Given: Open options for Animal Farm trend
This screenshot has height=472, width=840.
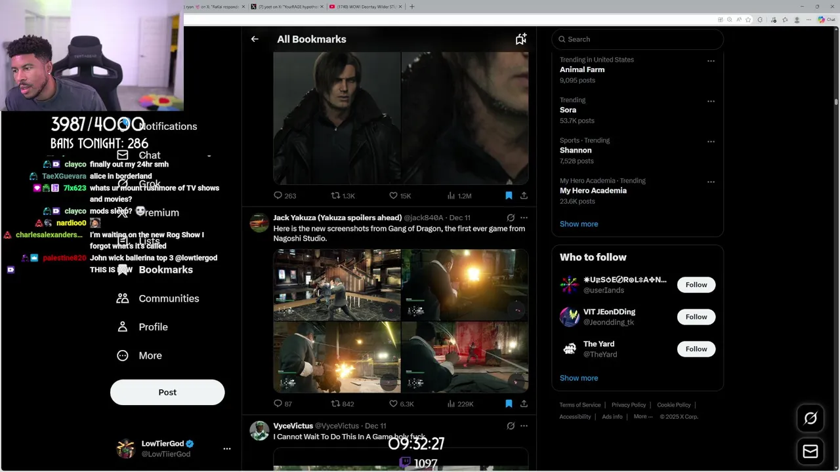Looking at the screenshot, I should [711, 61].
